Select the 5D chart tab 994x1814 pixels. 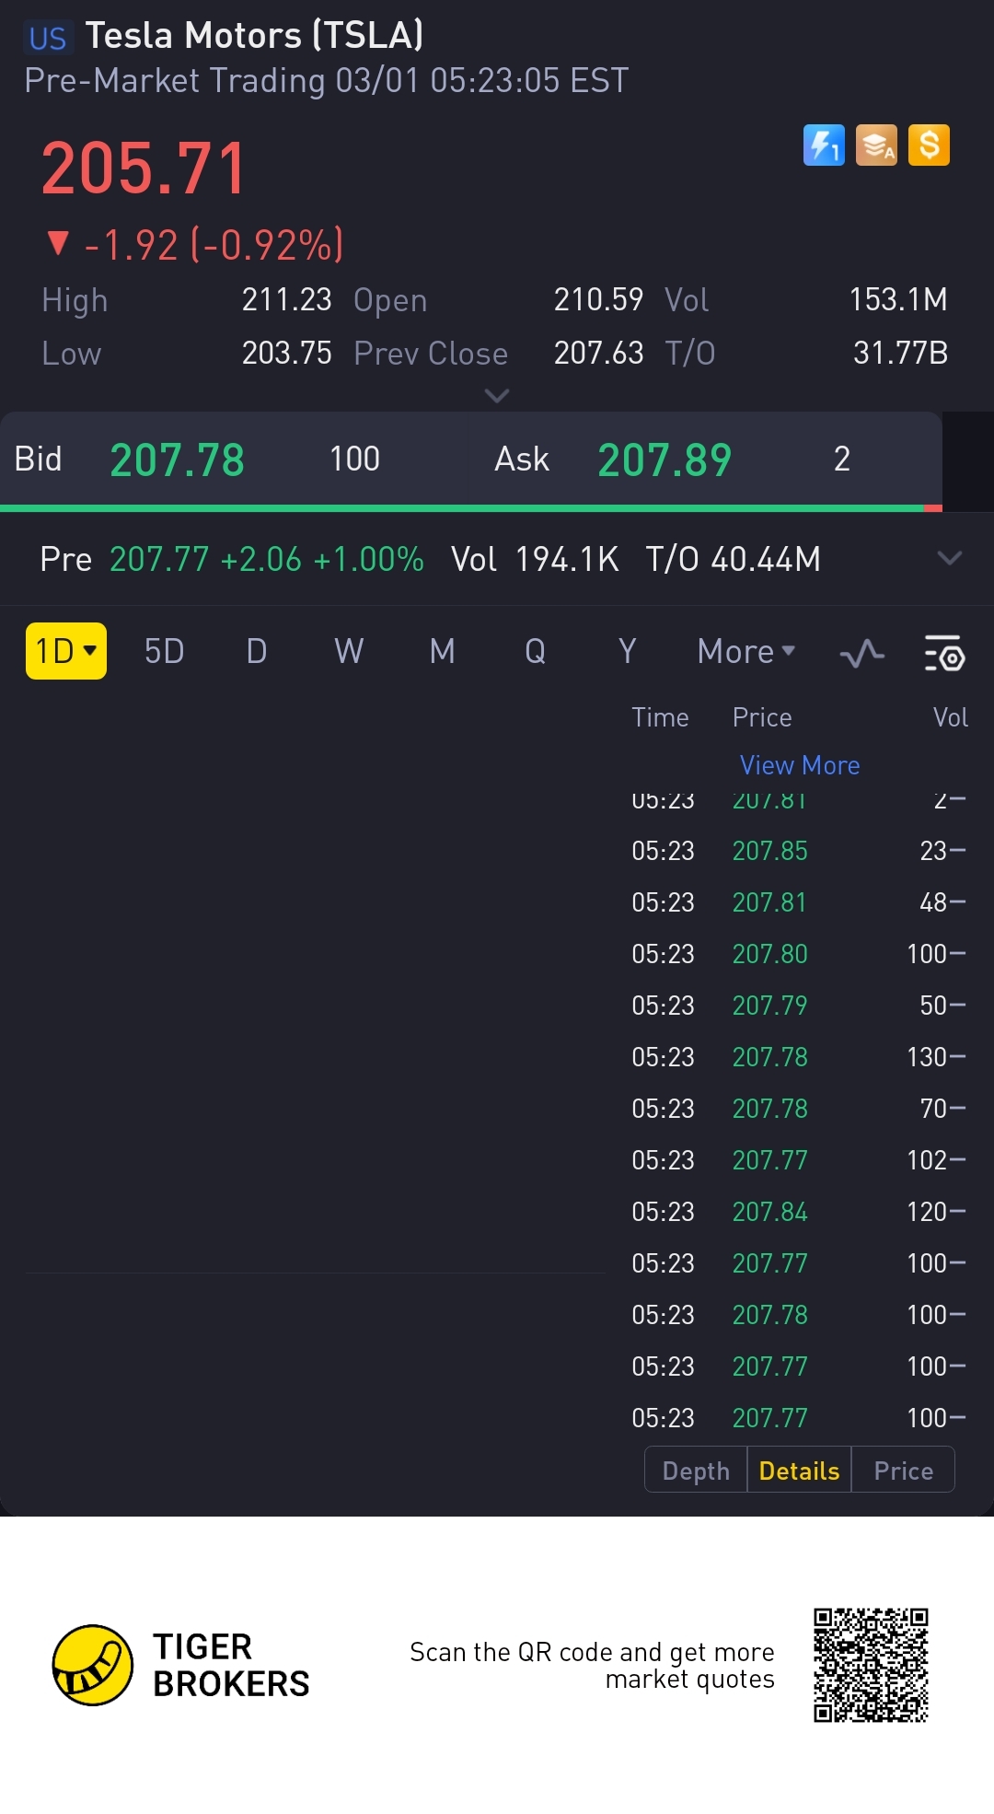tap(165, 651)
